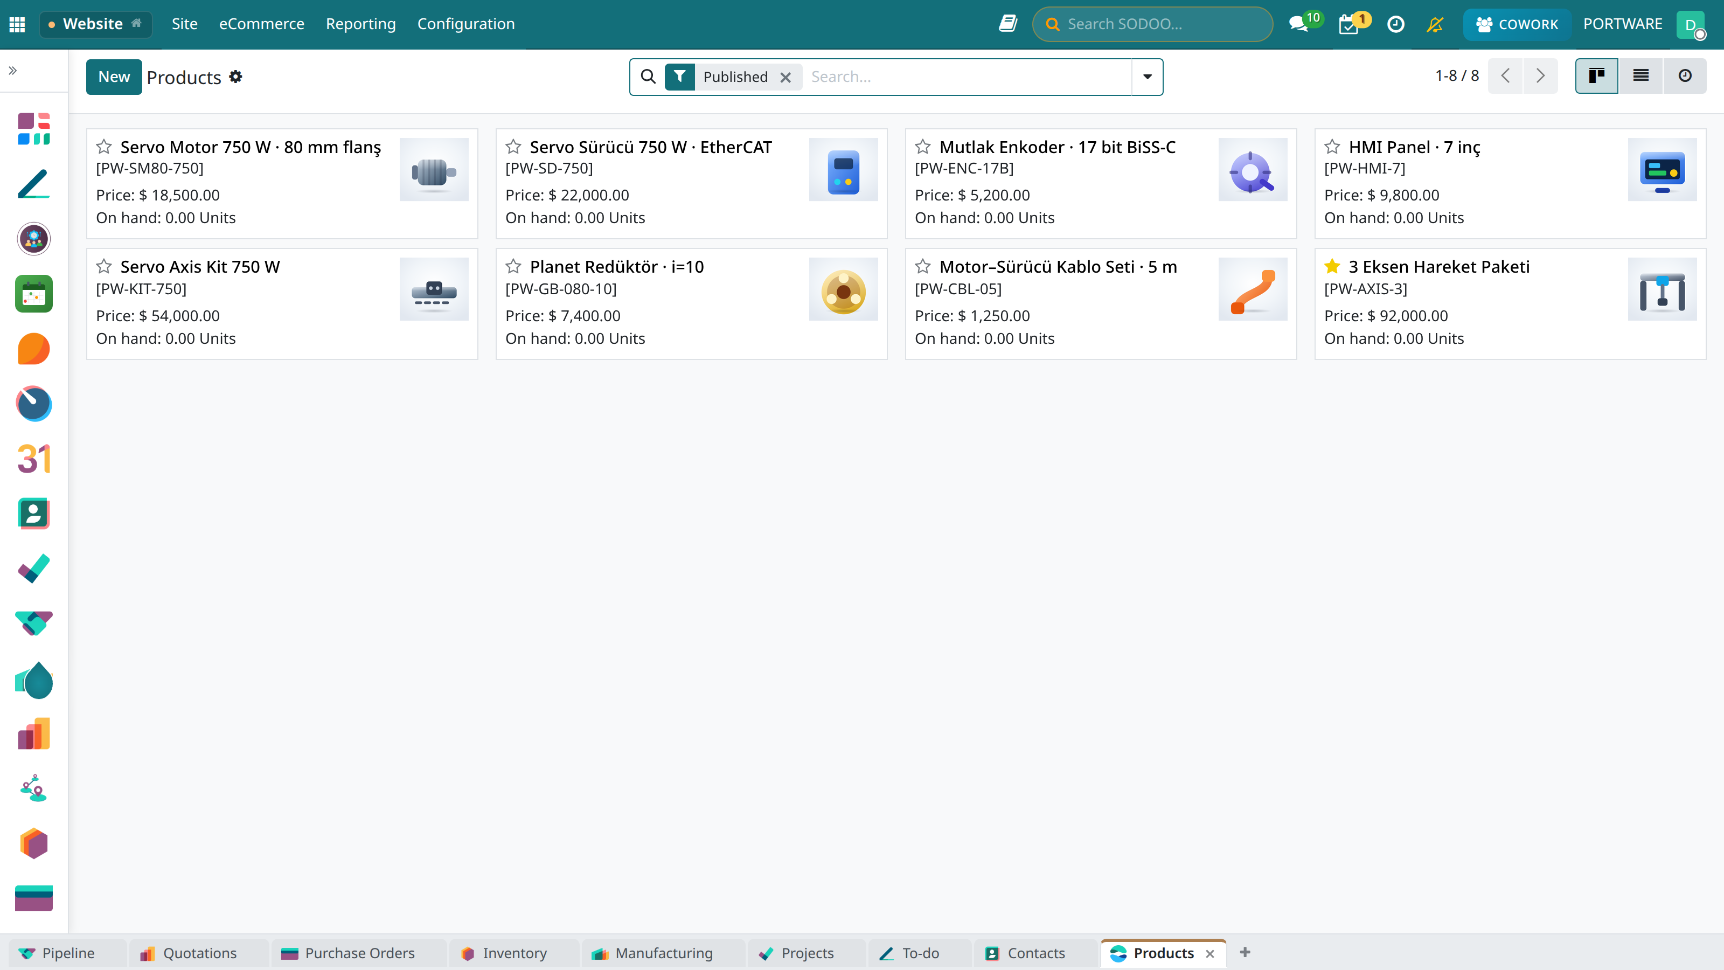Viewport: 1724px width, 970px height.
Task: Open the Reporting menu
Action: point(361,24)
